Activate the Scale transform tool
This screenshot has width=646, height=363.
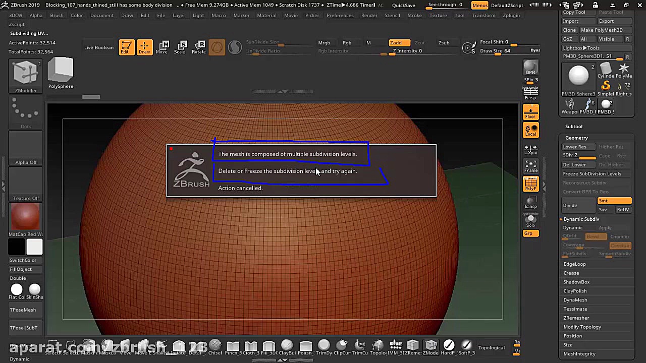(x=180, y=47)
